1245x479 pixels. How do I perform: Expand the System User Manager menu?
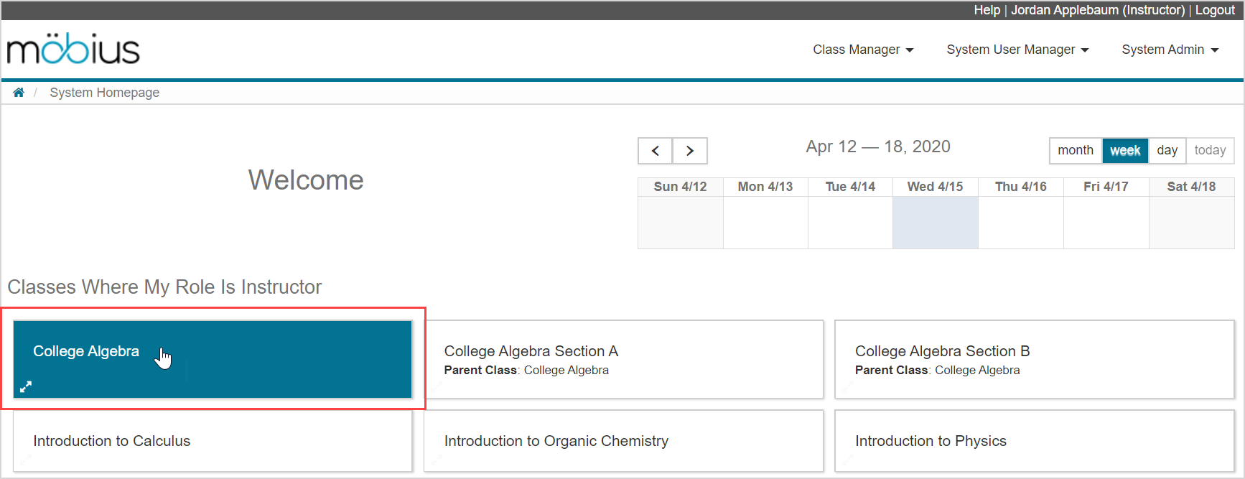click(1017, 50)
